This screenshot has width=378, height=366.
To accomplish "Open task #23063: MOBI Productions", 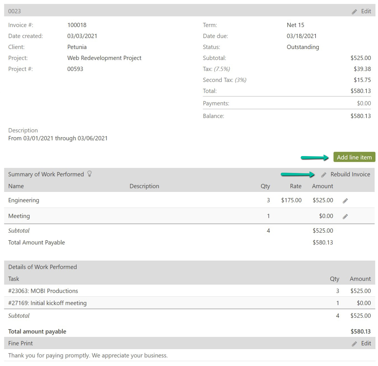I will (x=43, y=291).
